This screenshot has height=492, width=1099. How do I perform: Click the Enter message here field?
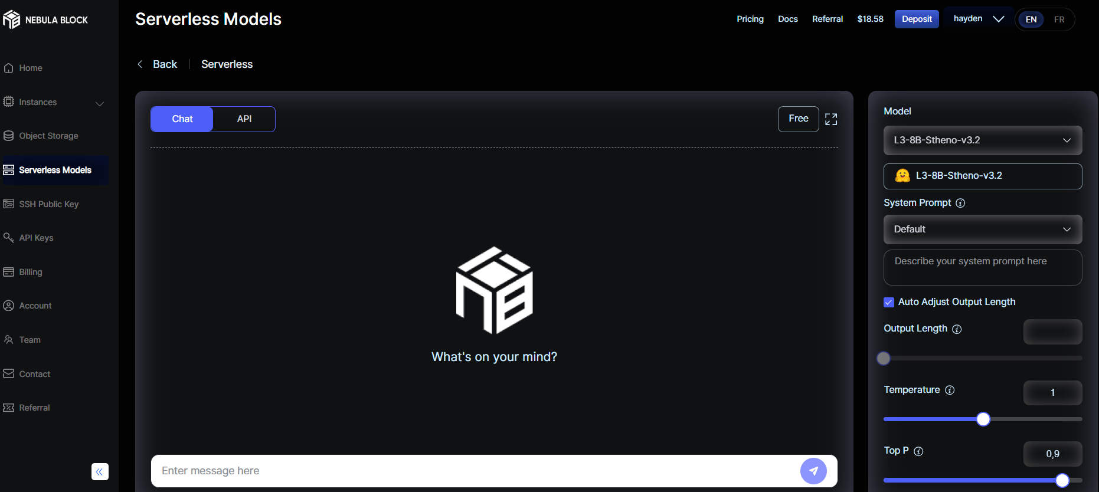472,471
